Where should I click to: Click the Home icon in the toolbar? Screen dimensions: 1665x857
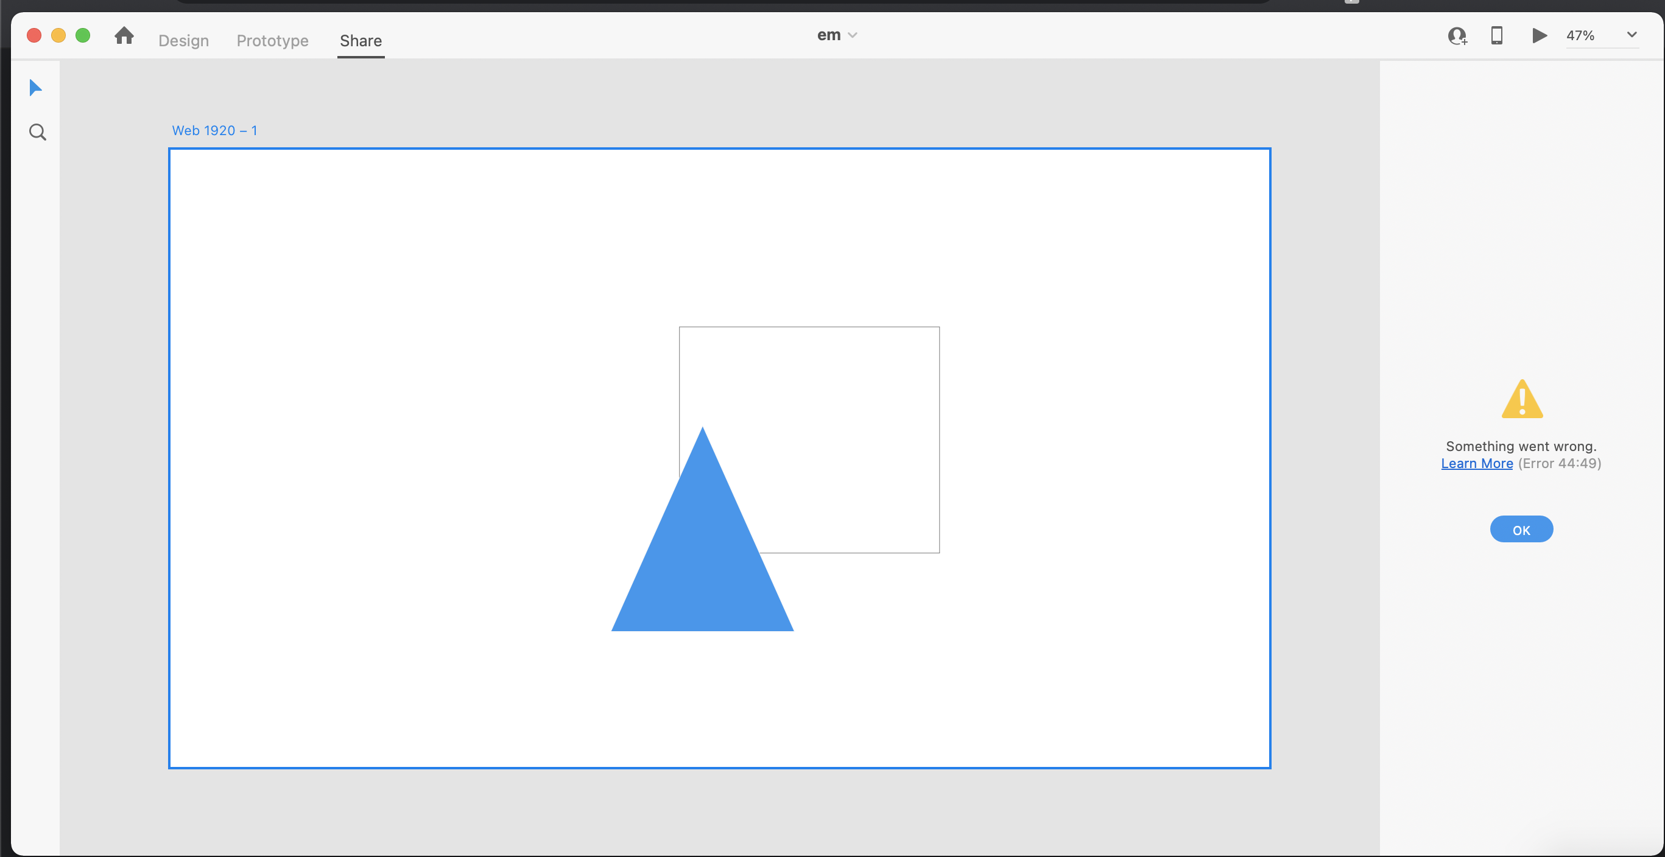pyautogui.click(x=124, y=36)
